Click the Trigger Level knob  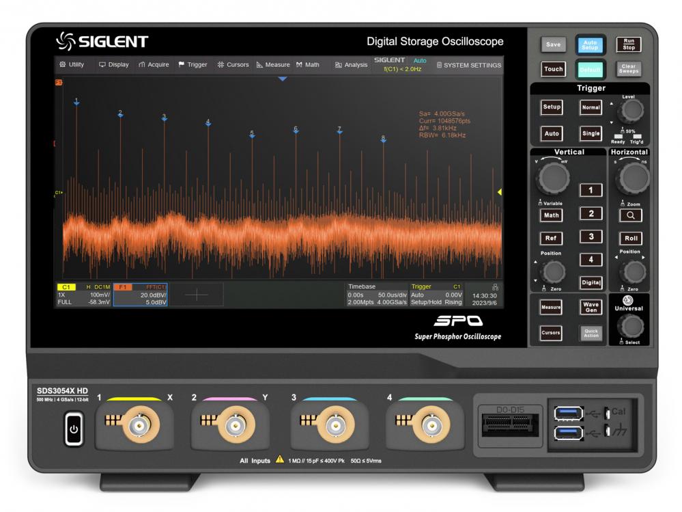click(x=632, y=111)
